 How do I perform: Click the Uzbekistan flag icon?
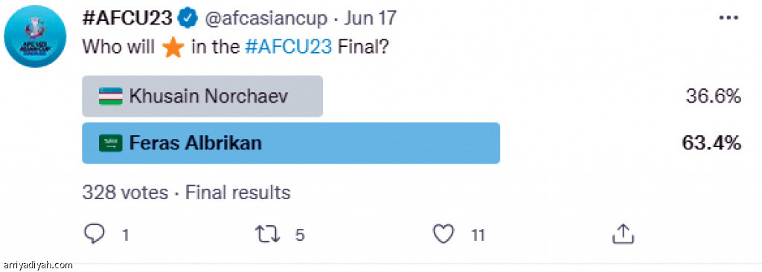[111, 96]
